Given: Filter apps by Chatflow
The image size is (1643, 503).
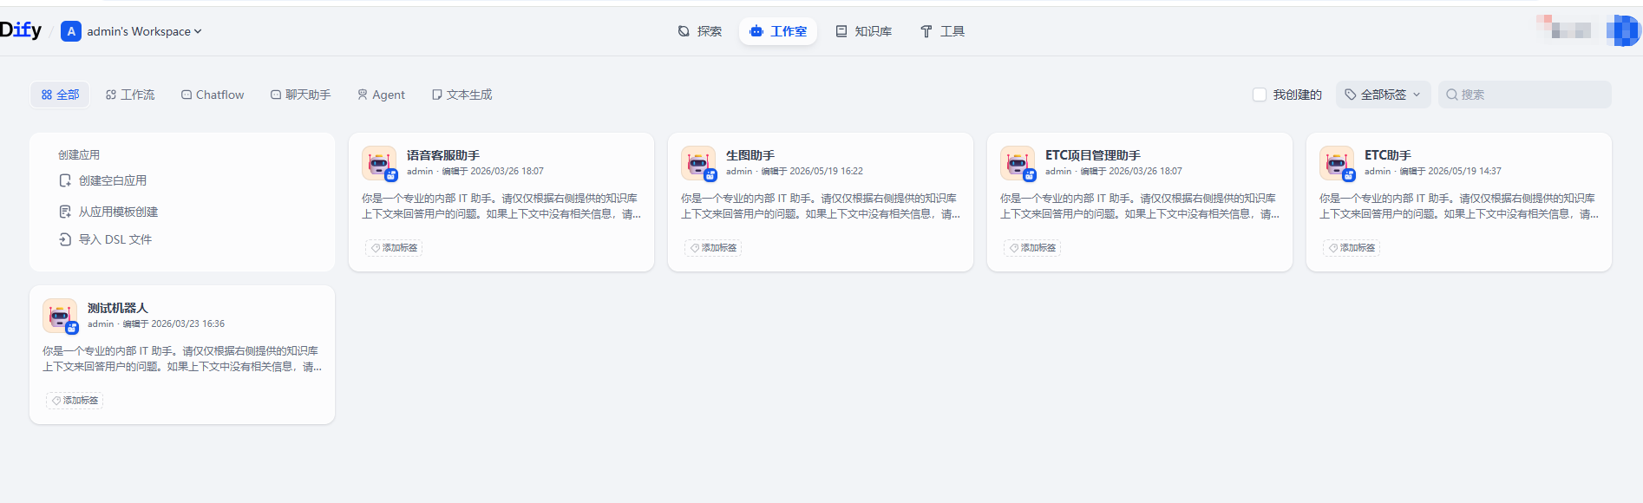Looking at the screenshot, I should pos(213,95).
